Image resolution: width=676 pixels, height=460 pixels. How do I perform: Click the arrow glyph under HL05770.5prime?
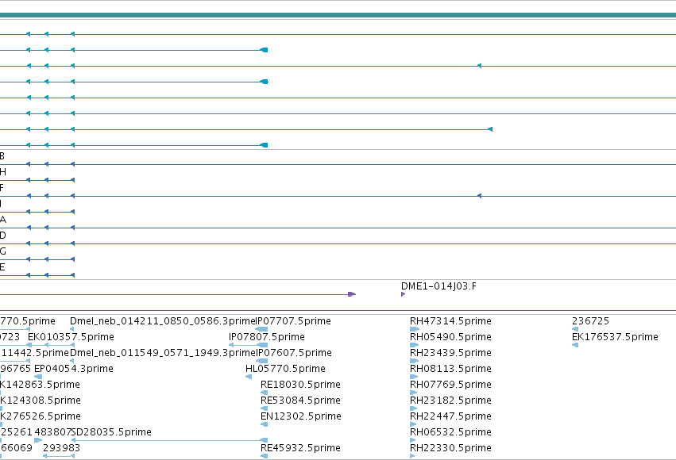point(249,377)
